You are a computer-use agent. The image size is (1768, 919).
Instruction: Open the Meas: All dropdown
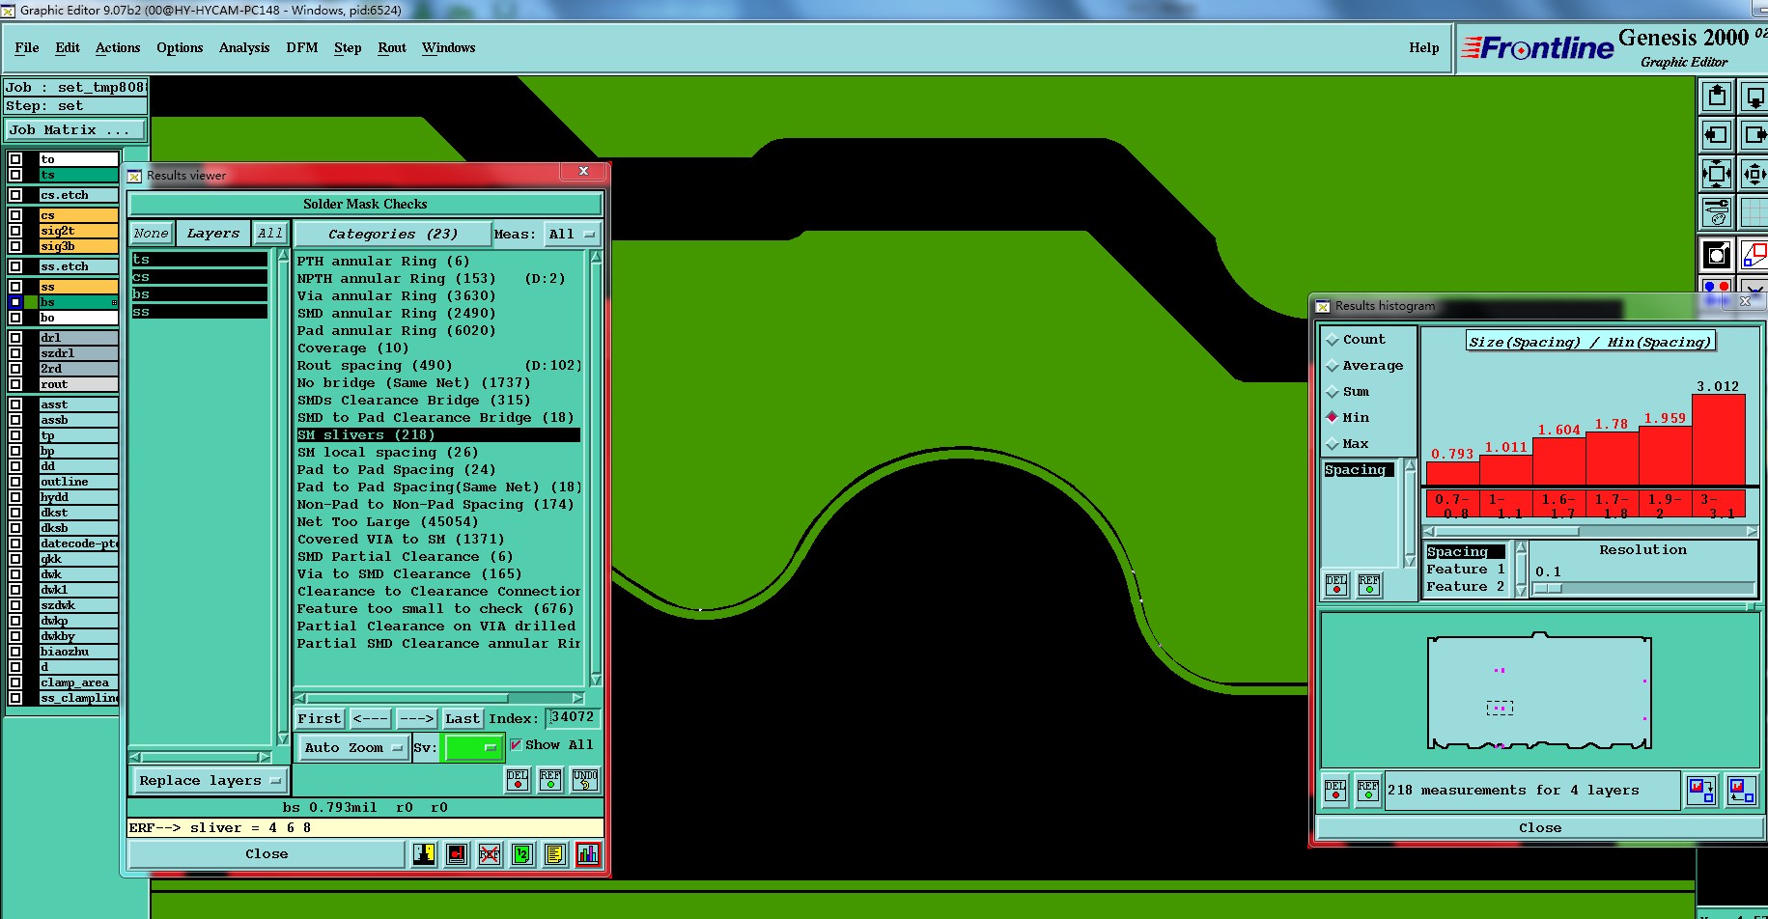click(x=573, y=234)
